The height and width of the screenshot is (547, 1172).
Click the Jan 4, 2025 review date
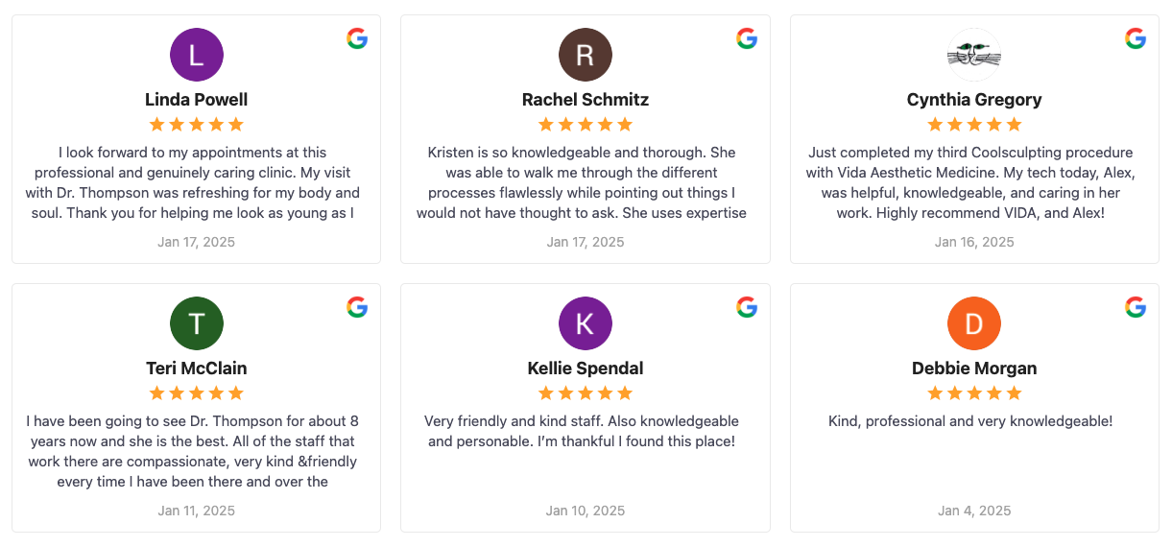974,511
